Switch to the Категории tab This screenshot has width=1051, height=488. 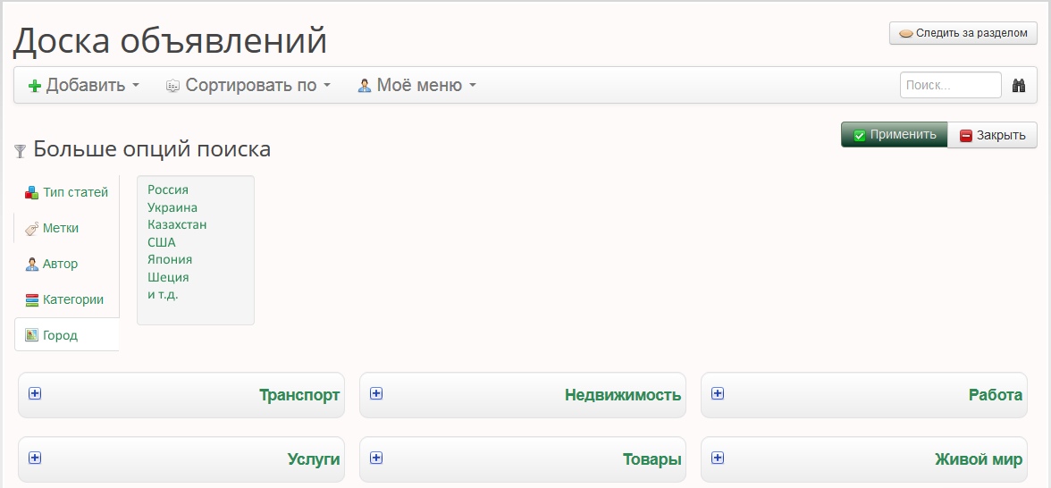click(x=66, y=299)
